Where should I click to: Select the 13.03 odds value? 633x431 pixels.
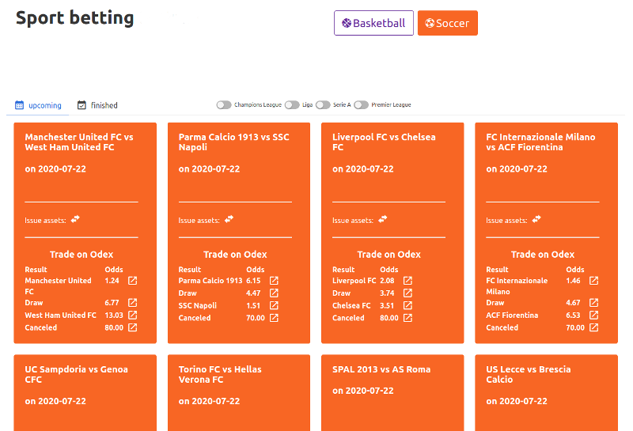114,316
